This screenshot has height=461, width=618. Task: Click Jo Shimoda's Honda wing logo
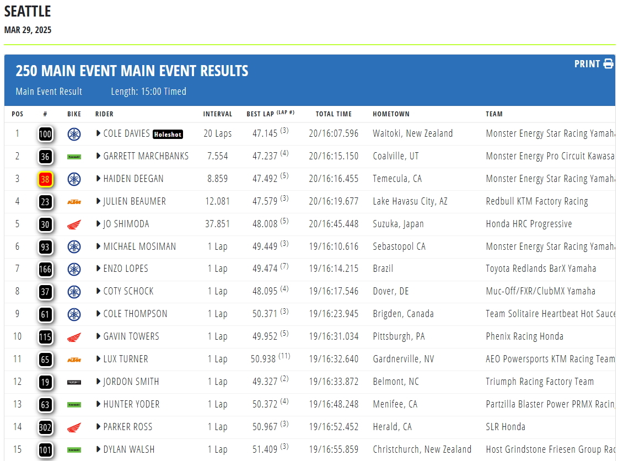(74, 225)
